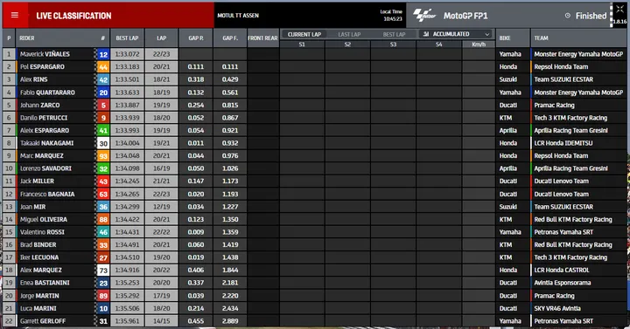
Task: Open the Accumulated dropdown
Action: coord(456,34)
